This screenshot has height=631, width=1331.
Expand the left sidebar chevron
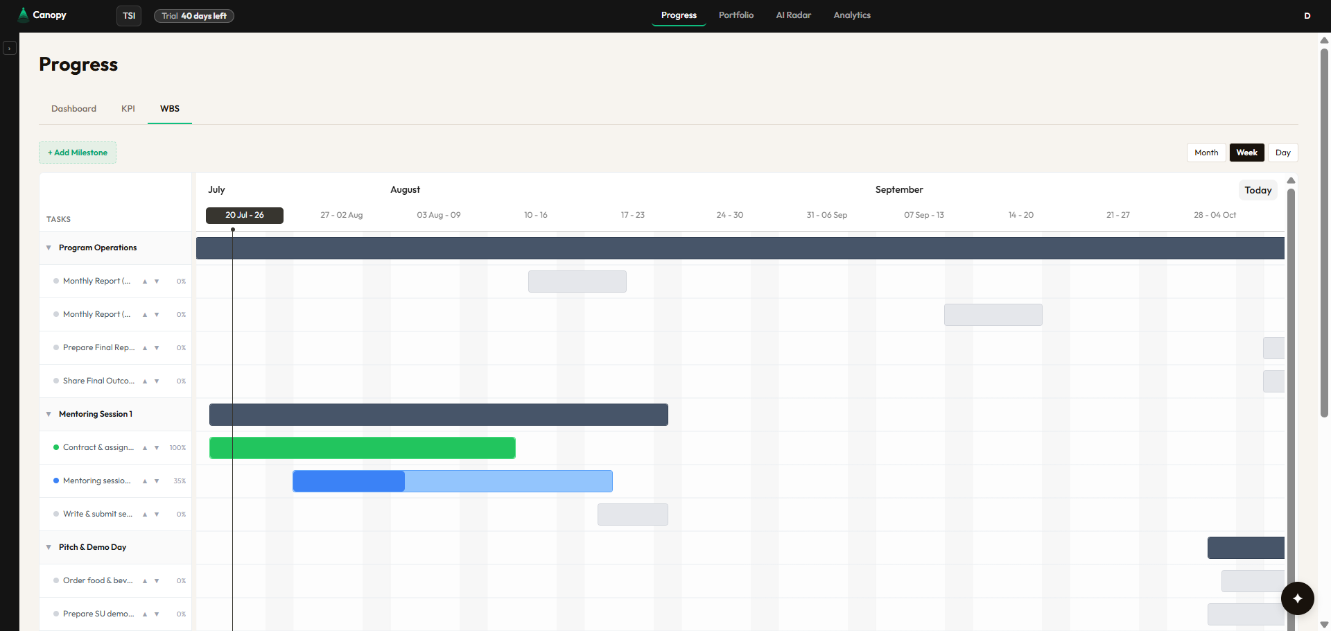pos(10,49)
